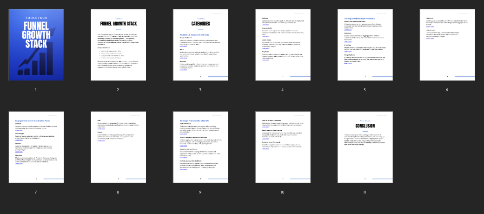Select the page 10 thumbnail
The image size is (484, 214).
[x=283, y=147]
